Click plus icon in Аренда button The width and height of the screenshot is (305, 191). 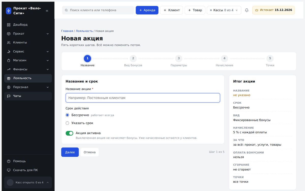point(141,10)
